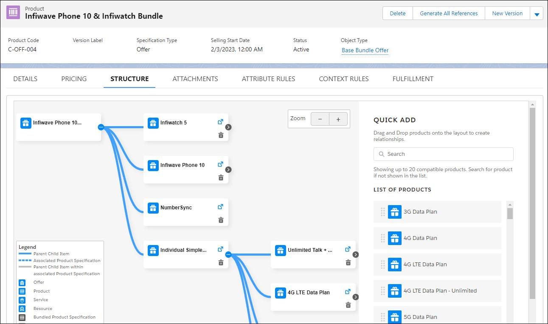
Task: Select 4G LTE Data Plan - Unlimited product
Action: [x=437, y=291]
